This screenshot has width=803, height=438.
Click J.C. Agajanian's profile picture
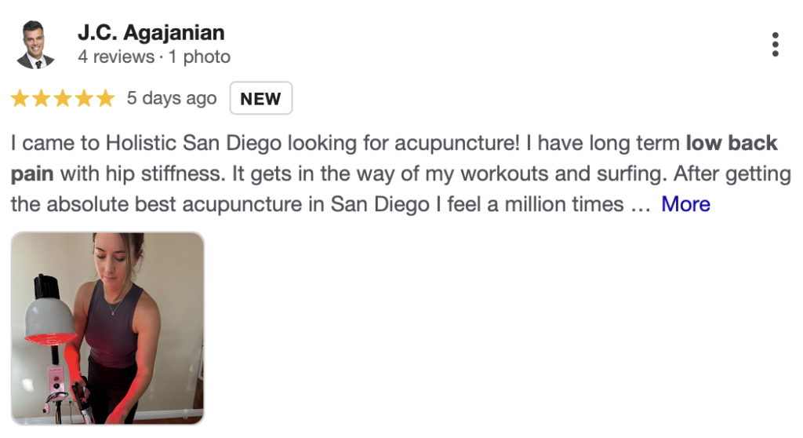(x=36, y=45)
